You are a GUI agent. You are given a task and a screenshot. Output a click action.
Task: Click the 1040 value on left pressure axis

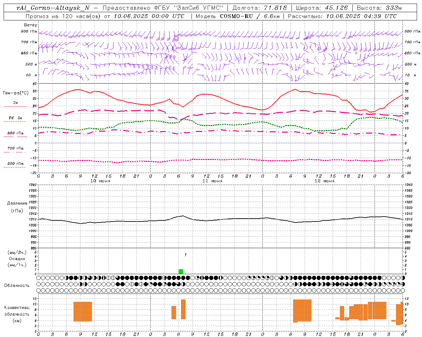(33, 185)
